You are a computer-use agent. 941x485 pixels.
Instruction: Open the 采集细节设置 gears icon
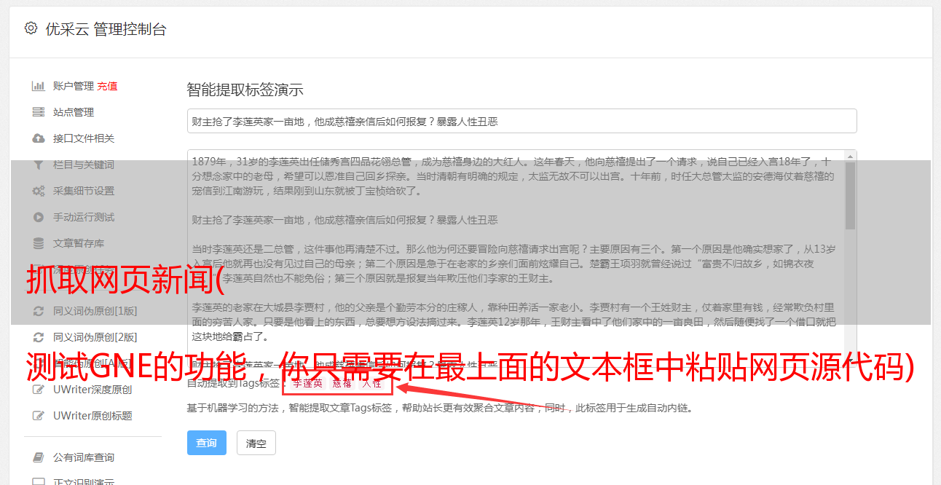(x=39, y=191)
